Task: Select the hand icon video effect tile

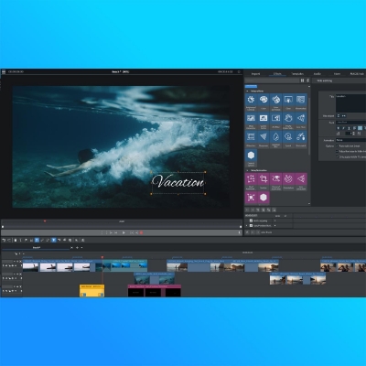Action: [x=288, y=121]
